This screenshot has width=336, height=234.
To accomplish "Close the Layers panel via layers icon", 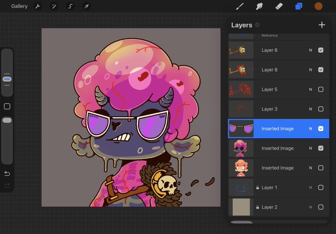I will [299, 6].
